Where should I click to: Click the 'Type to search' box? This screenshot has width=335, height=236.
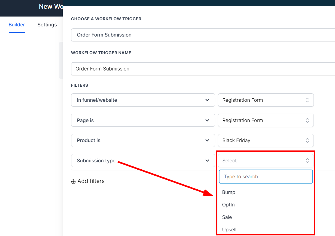pos(266,177)
